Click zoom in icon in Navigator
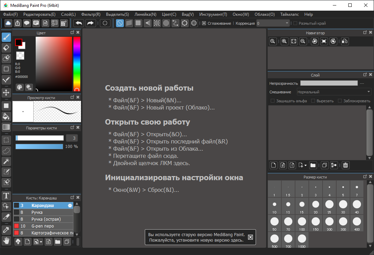 click(x=284, y=42)
